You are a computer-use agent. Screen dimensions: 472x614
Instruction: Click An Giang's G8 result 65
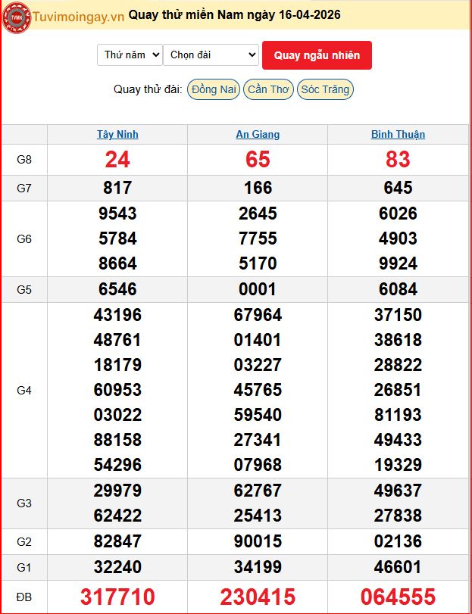point(258,160)
